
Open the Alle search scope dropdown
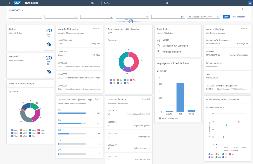[95, 3]
